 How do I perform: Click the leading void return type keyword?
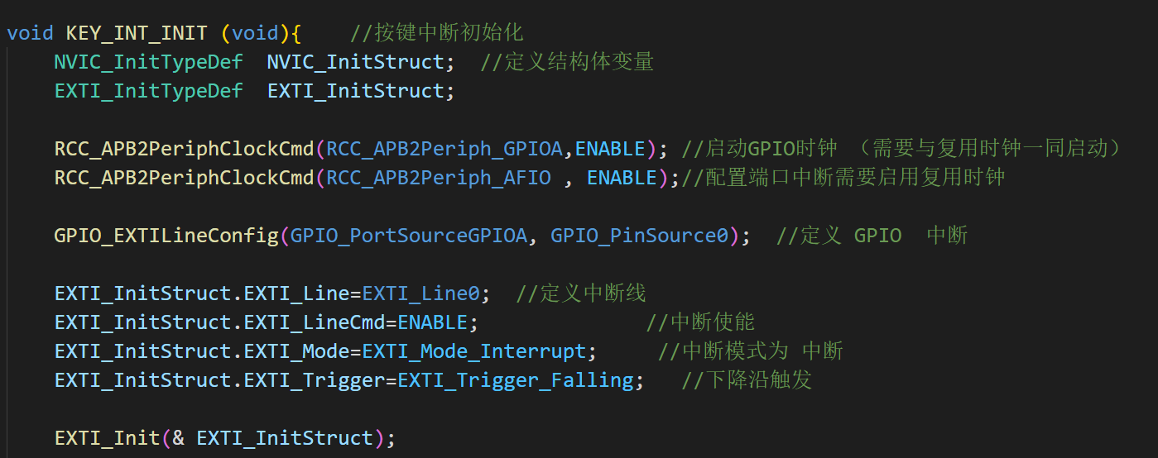30,33
